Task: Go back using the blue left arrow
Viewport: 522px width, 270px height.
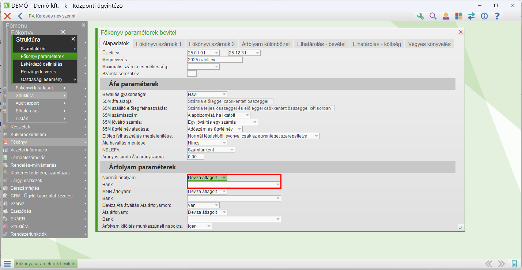Action: pos(20,16)
